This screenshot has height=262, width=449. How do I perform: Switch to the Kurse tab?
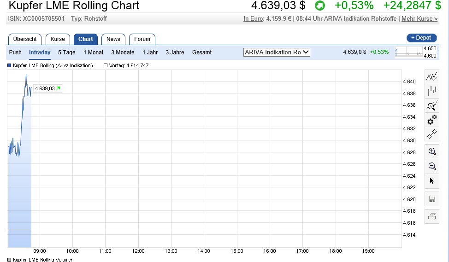[58, 39]
